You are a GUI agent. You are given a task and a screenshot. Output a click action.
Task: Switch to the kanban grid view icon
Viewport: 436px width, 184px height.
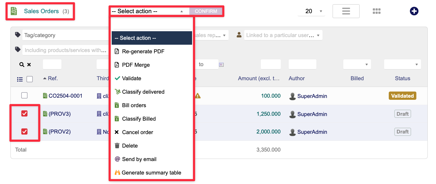pos(376,11)
